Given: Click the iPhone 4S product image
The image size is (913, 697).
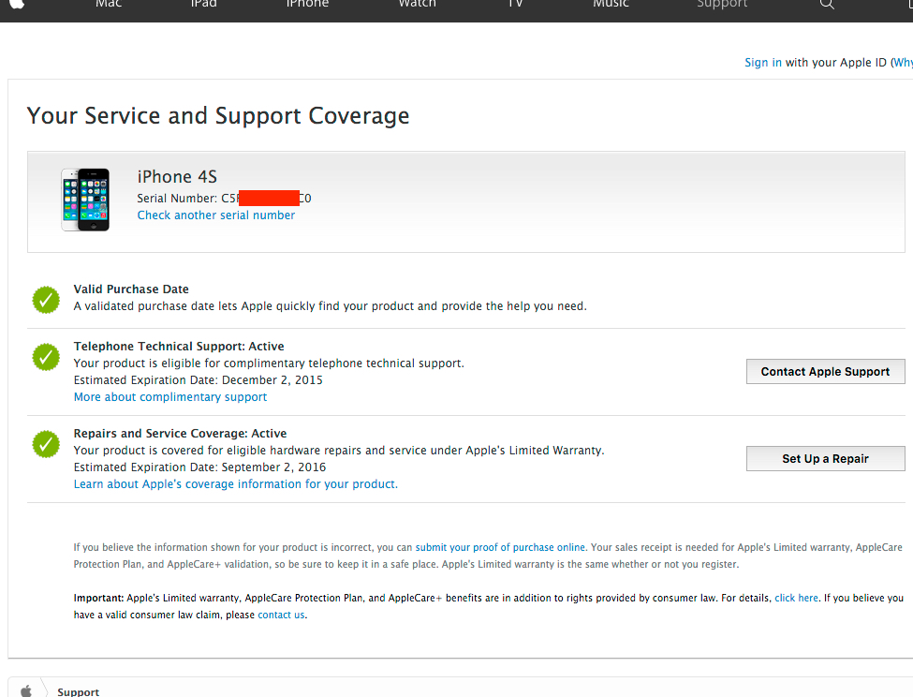Looking at the screenshot, I should tap(85, 200).
